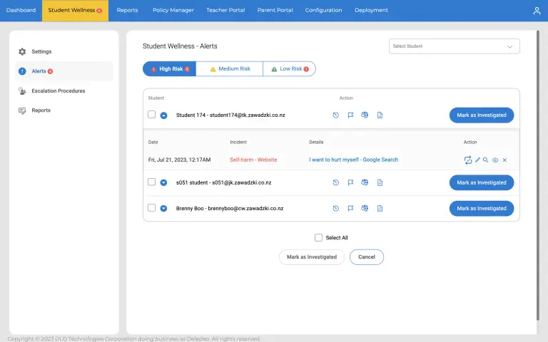
Task: Open the Configuration menu item
Action: click(x=323, y=11)
